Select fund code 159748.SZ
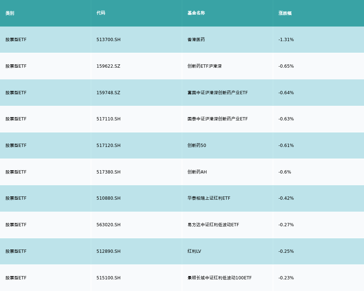364x291 pixels. pos(108,93)
